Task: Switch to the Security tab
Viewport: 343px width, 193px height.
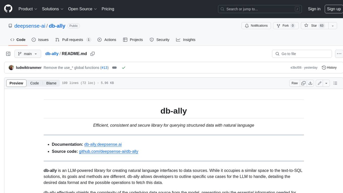Action: coord(159,40)
